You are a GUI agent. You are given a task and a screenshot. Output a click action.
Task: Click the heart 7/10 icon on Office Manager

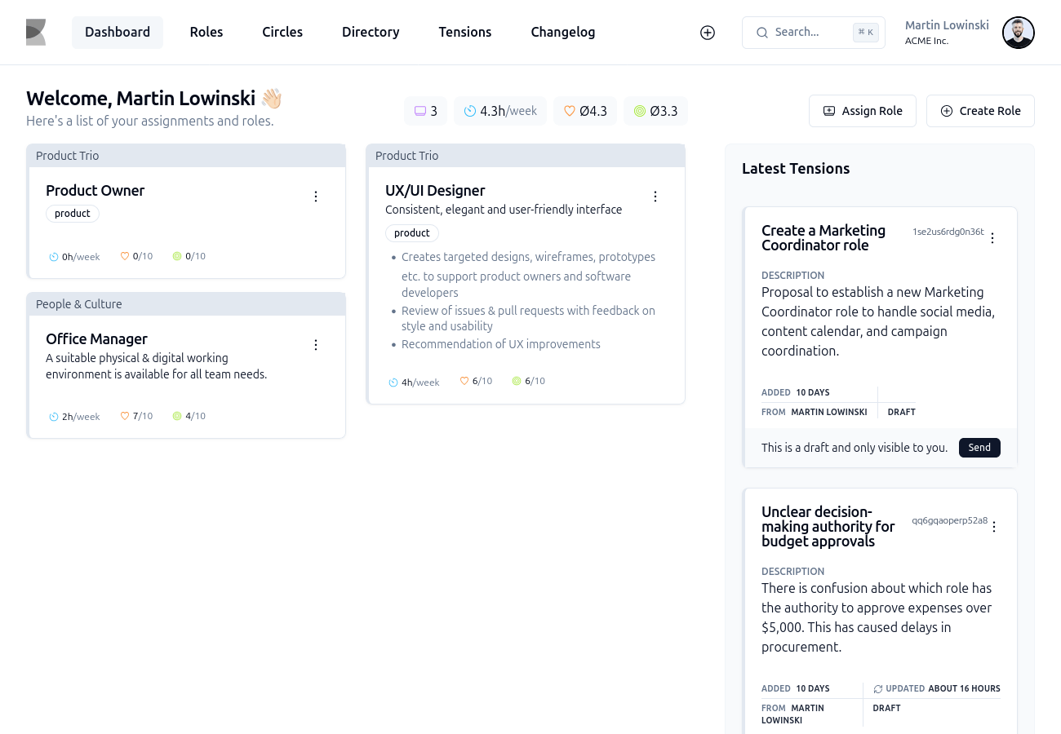click(x=124, y=416)
